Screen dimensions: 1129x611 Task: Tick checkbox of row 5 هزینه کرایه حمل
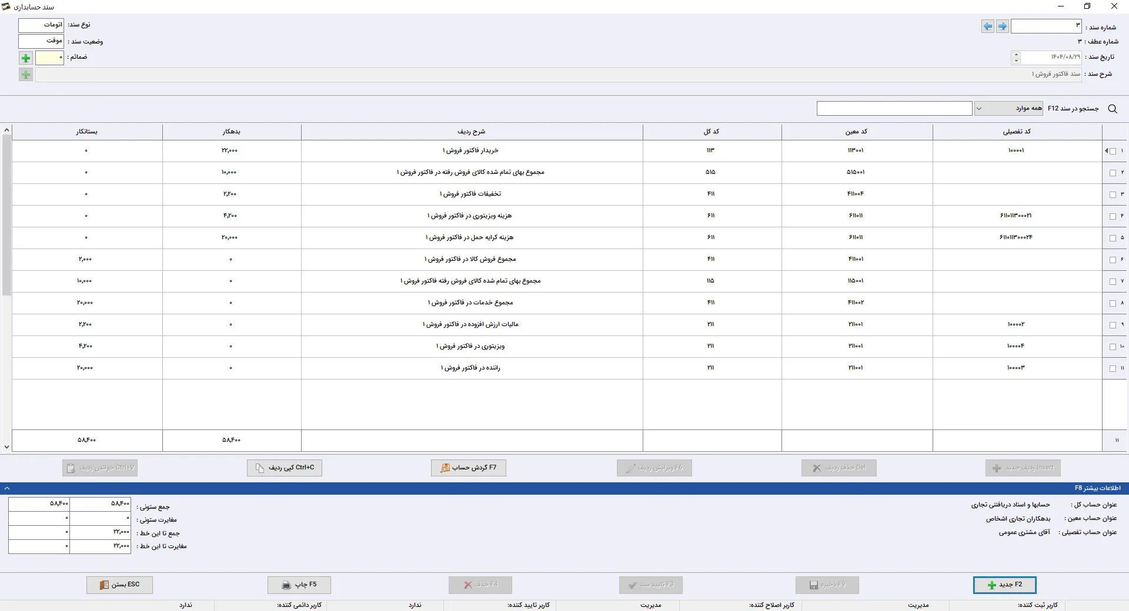[x=1113, y=238]
